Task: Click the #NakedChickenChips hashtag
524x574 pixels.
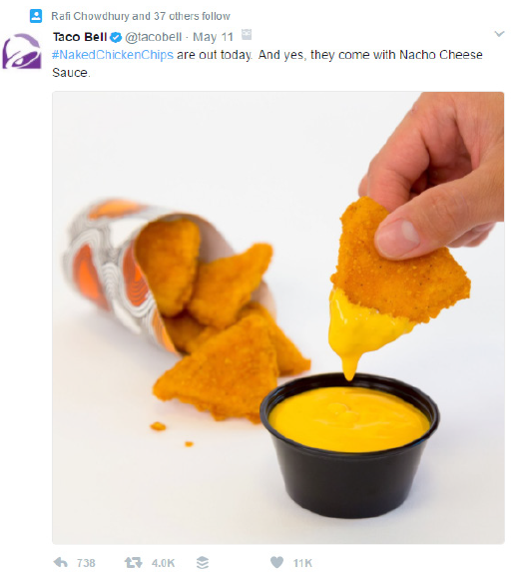Action: [x=113, y=55]
